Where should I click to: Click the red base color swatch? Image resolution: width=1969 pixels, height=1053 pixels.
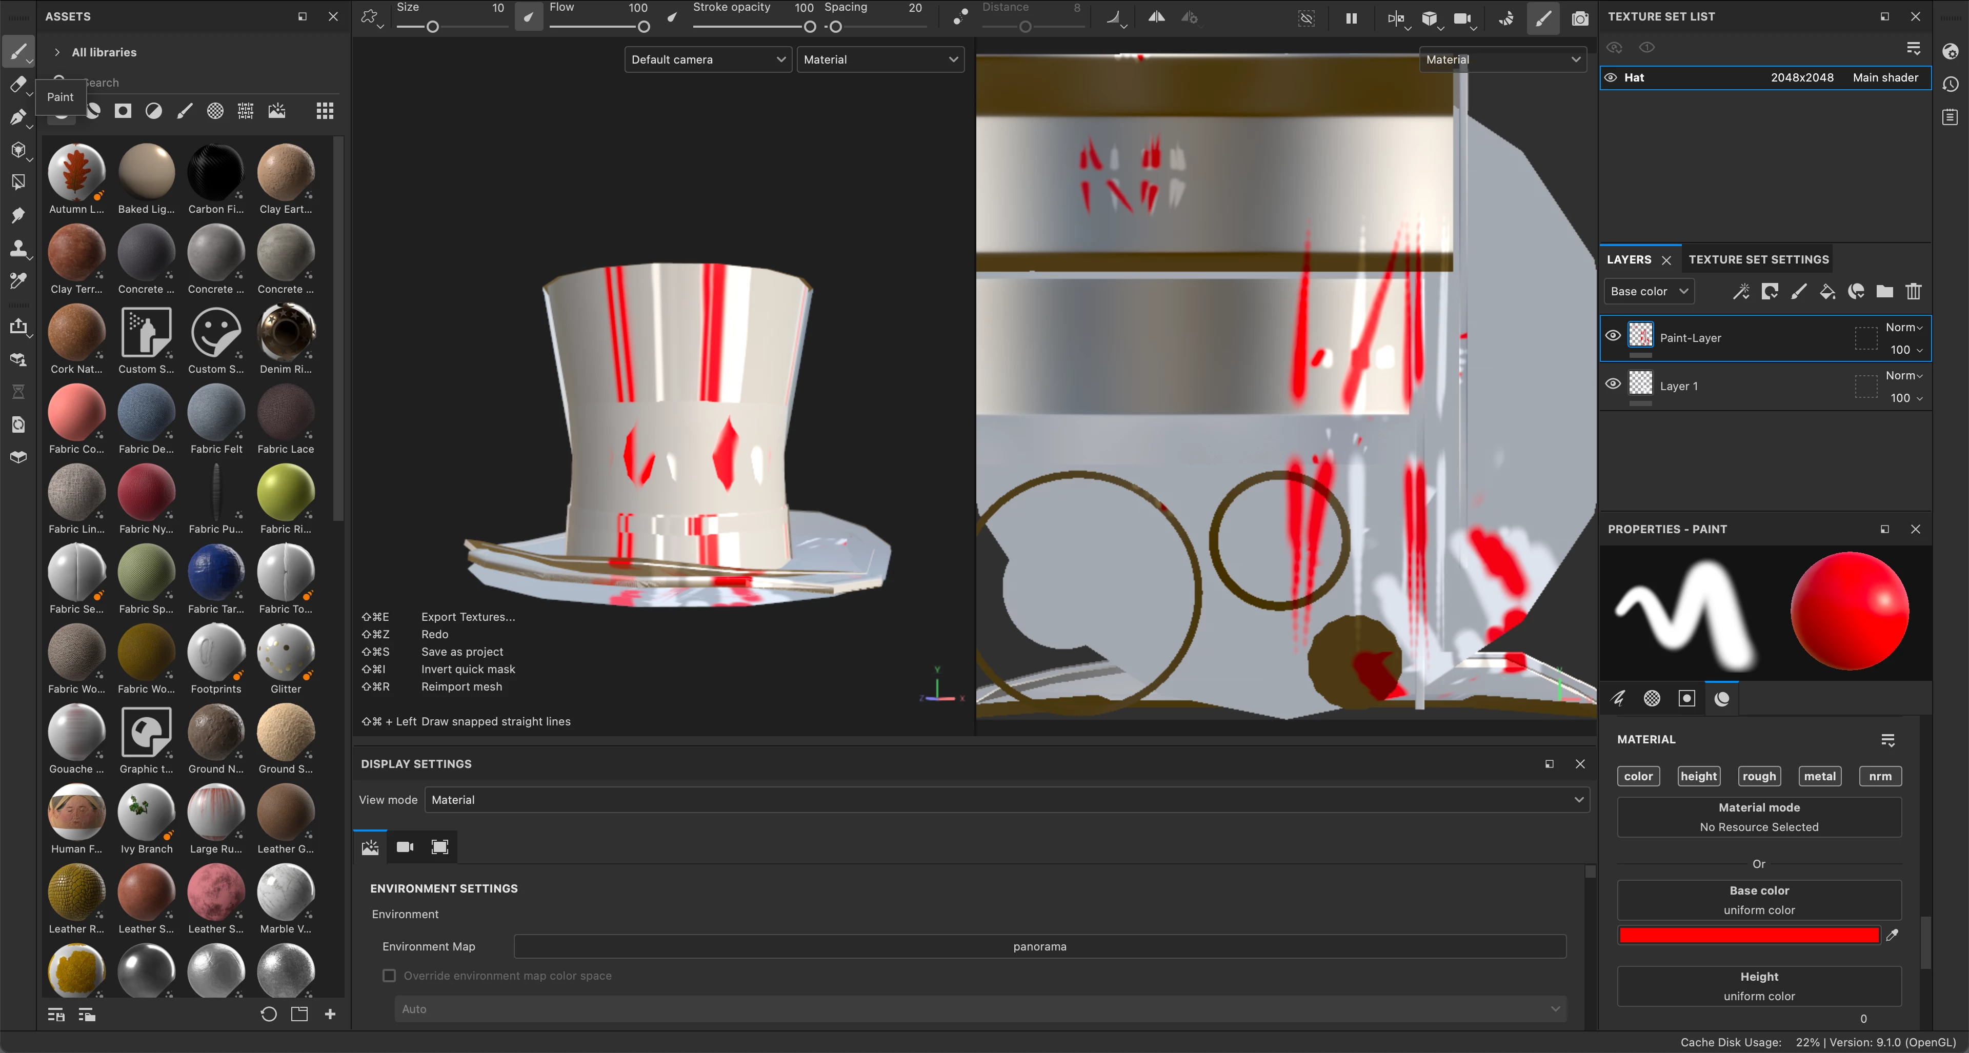[1748, 935]
